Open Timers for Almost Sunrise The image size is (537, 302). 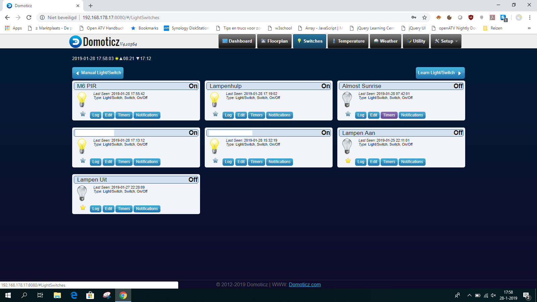[x=389, y=115]
